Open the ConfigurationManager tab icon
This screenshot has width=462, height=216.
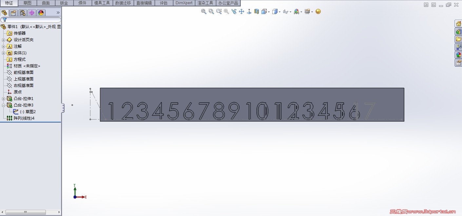[23, 13]
